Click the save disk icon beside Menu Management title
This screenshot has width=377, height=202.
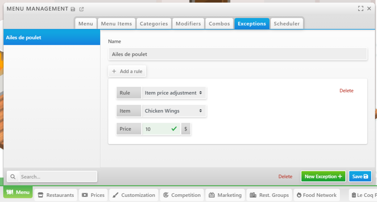(73, 9)
